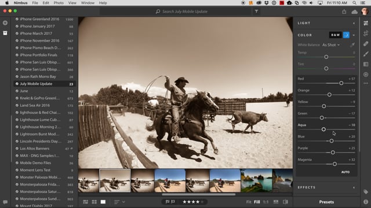371x208 pixels.
Task: Open macOS Spotlight search
Action: click(354, 3)
